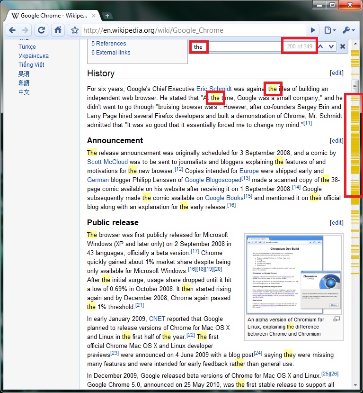
Task: Edit the History section
Action: tap(336, 73)
